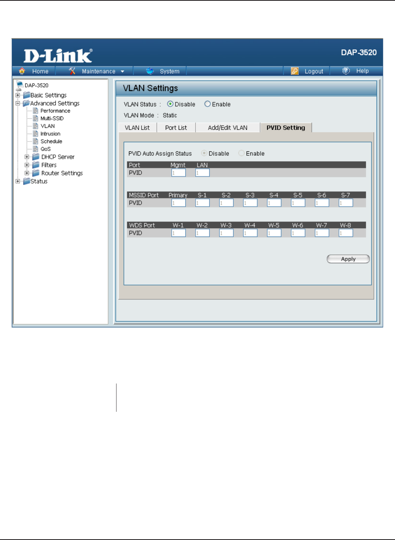The width and height of the screenshot is (395, 540).
Task: Click the S-7 PVID input field
Action: point(346,203)
